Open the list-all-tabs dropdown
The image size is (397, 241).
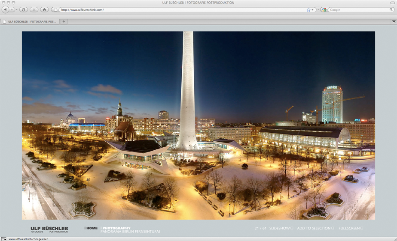pyautogui.click(x=393, y=21)
